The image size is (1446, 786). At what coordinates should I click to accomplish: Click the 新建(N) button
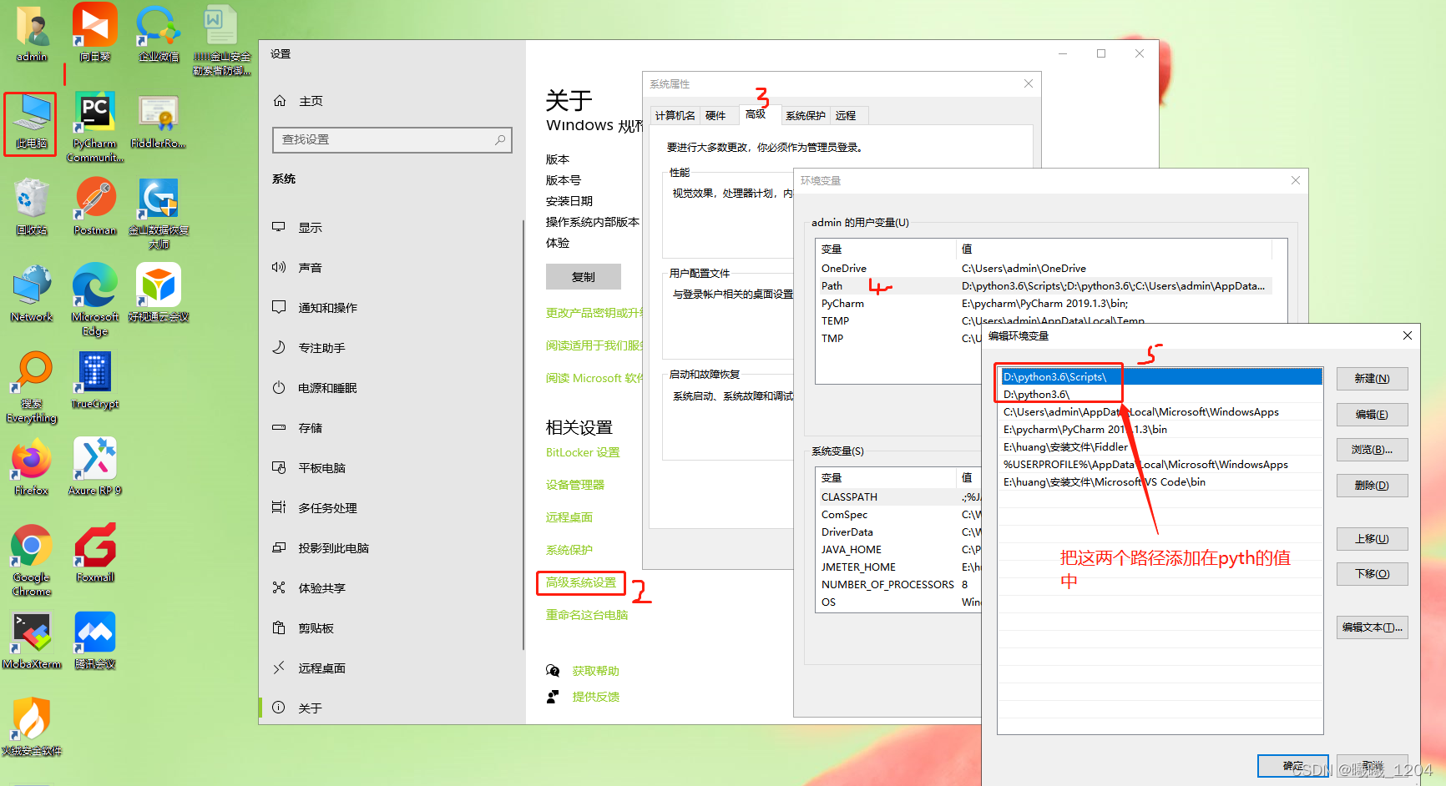click(1372, 378)
